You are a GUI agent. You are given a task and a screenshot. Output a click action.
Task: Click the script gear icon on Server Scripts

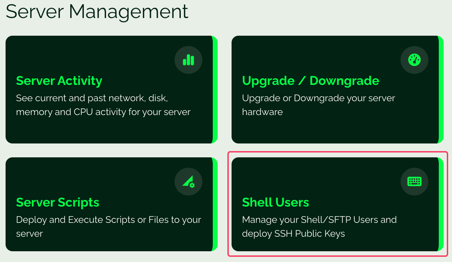point(188,181)
